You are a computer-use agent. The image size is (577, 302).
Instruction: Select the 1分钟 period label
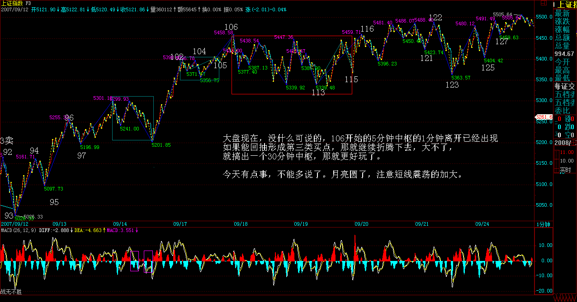(x=543, y=224)
